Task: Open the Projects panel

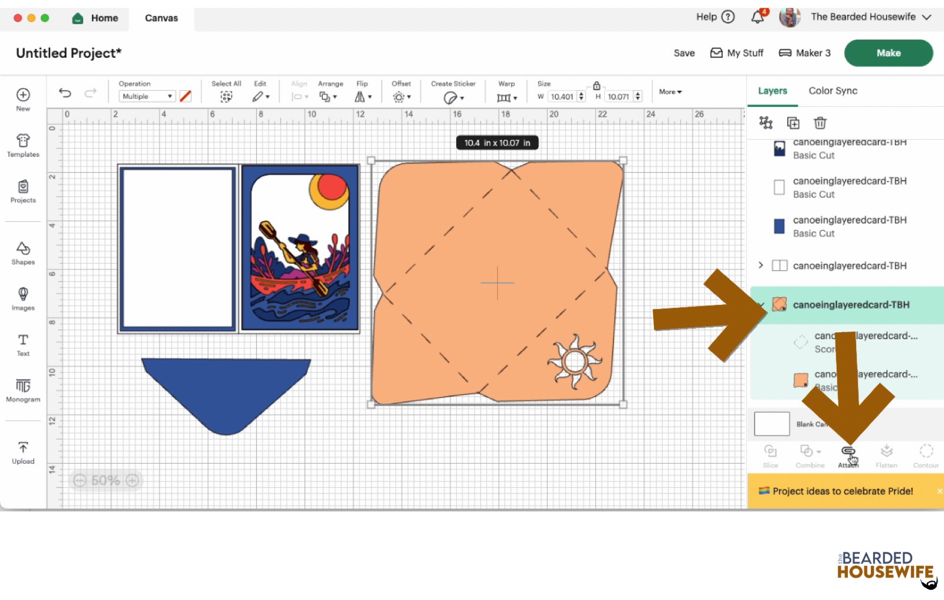Action: [x=23, y=191]
